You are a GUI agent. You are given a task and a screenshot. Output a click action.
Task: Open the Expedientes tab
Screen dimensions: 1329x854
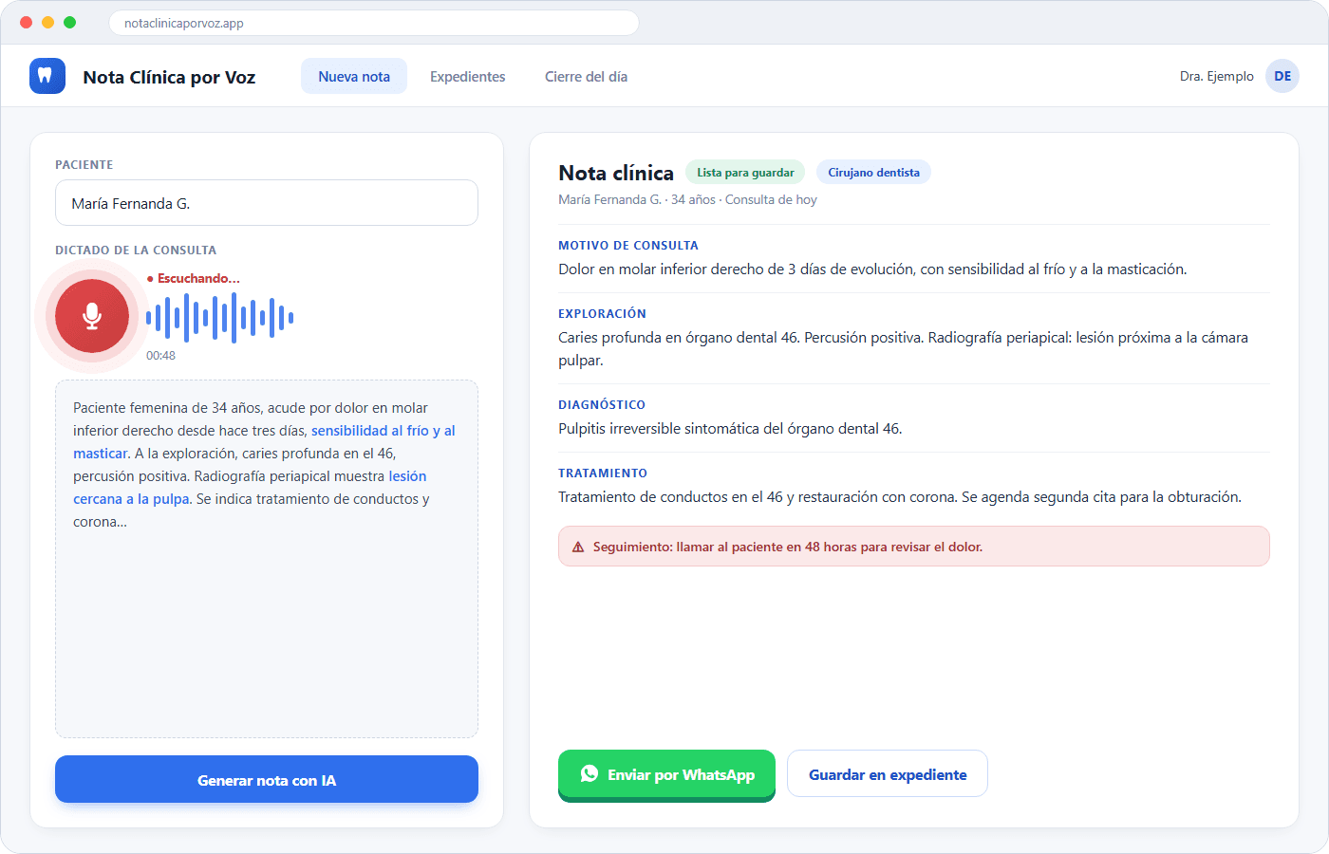(467, 76)
